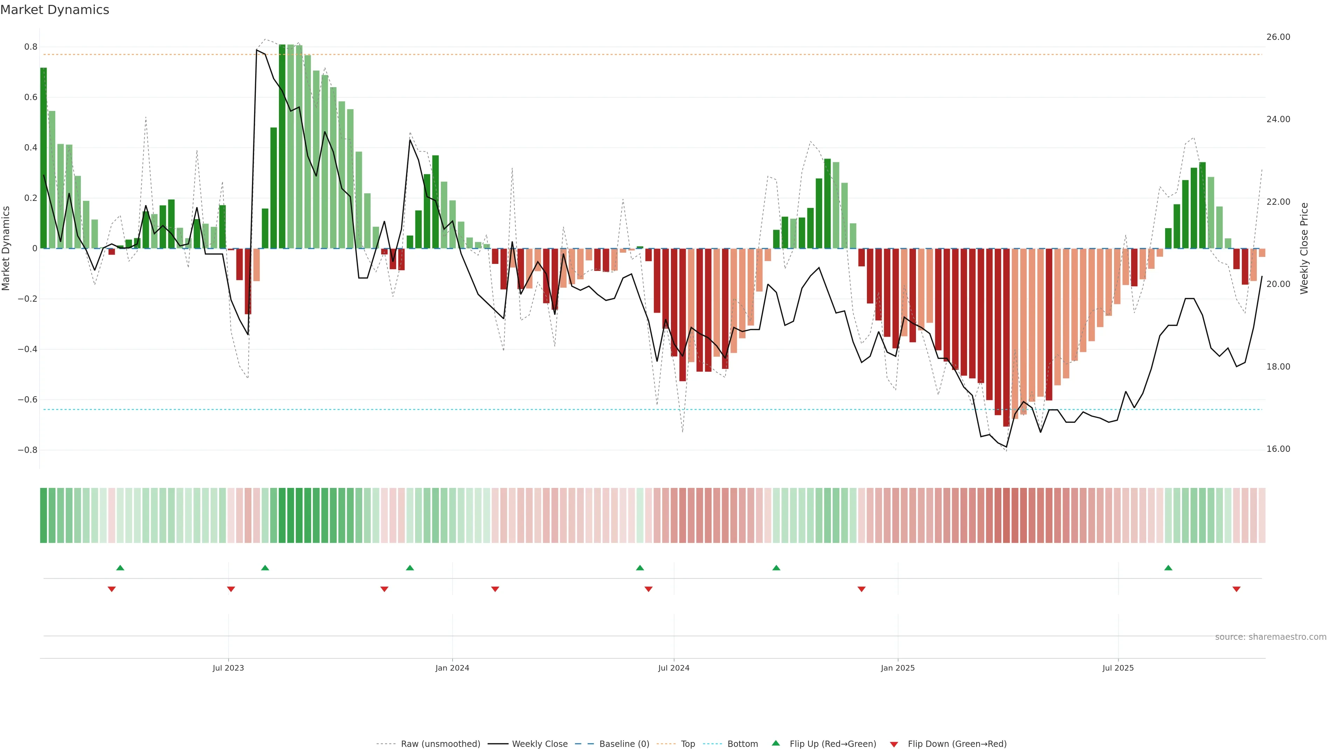Click the flip-up triangle after Jul 2025
The width and height of the screenshot is (1344, 756).
(x=1168, y=568)
